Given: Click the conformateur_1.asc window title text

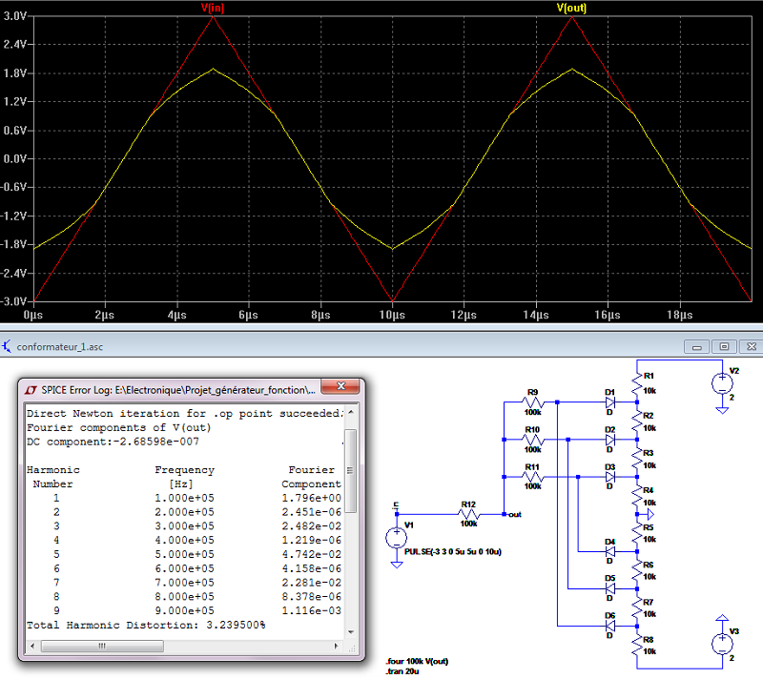Looking at the screenshot, I should 60,347.
